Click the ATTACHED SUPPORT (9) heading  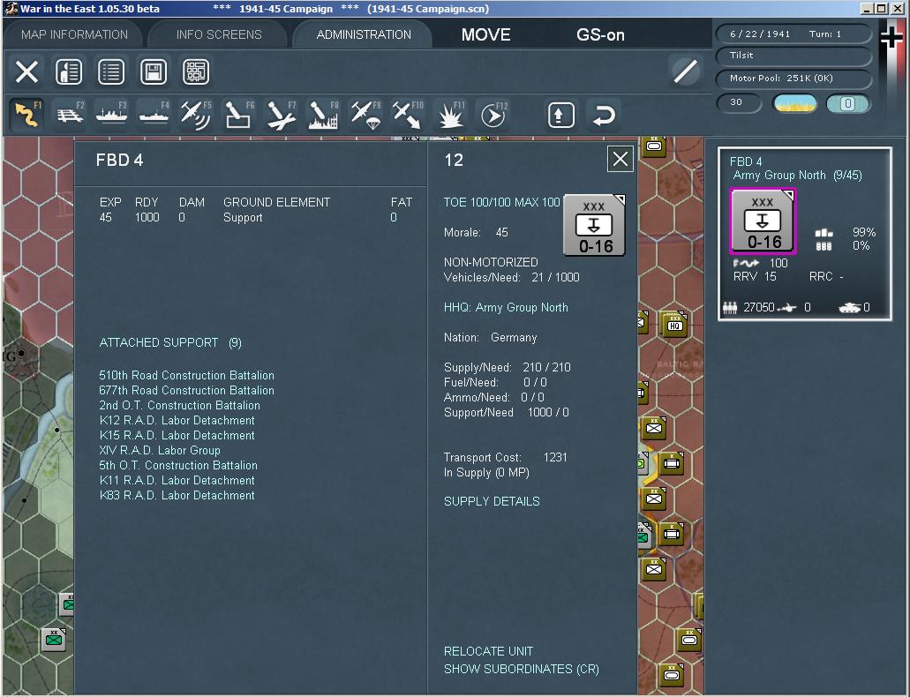170,343
